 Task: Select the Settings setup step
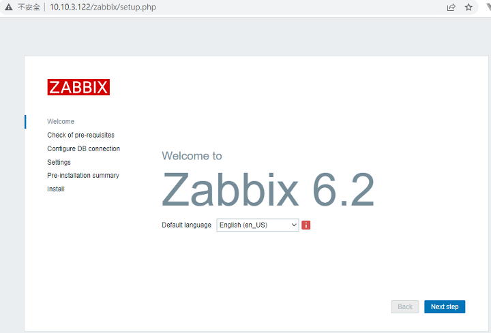click(x=59, y=162)
